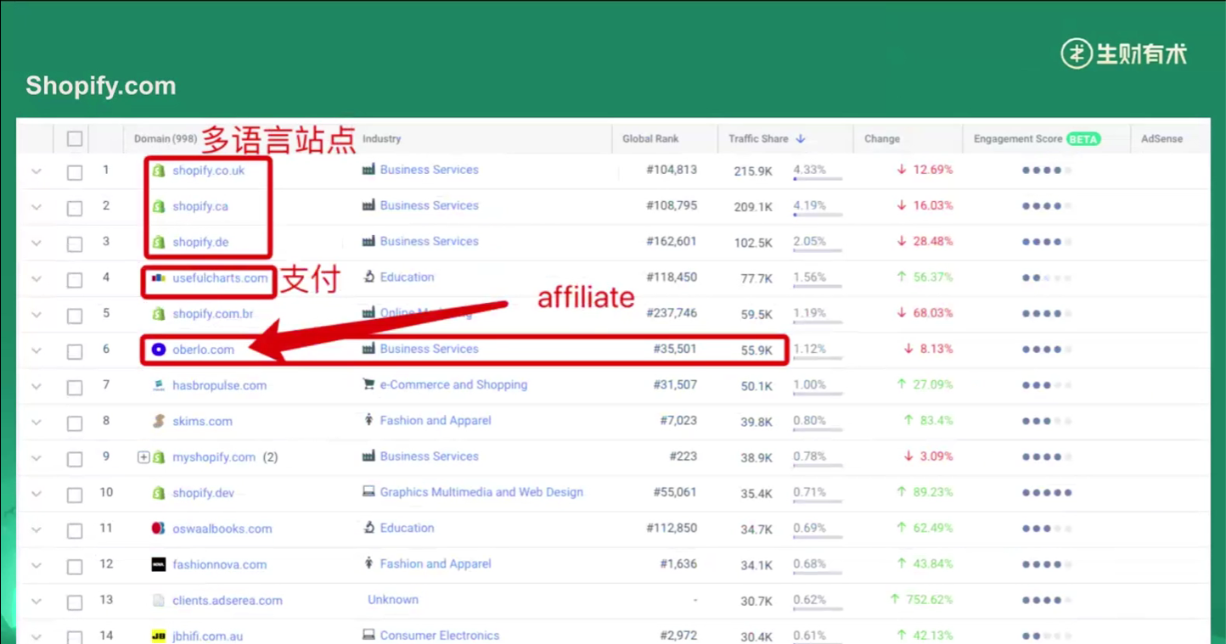Tick the skims.com row checkbox

click(x=75, y=423)
